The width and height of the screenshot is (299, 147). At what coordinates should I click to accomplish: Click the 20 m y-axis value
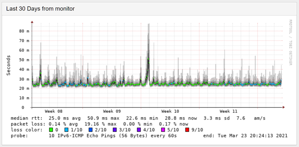coord(24,88)
